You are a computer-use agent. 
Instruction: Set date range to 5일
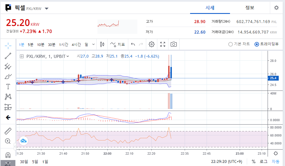click(x=35, y=162)
